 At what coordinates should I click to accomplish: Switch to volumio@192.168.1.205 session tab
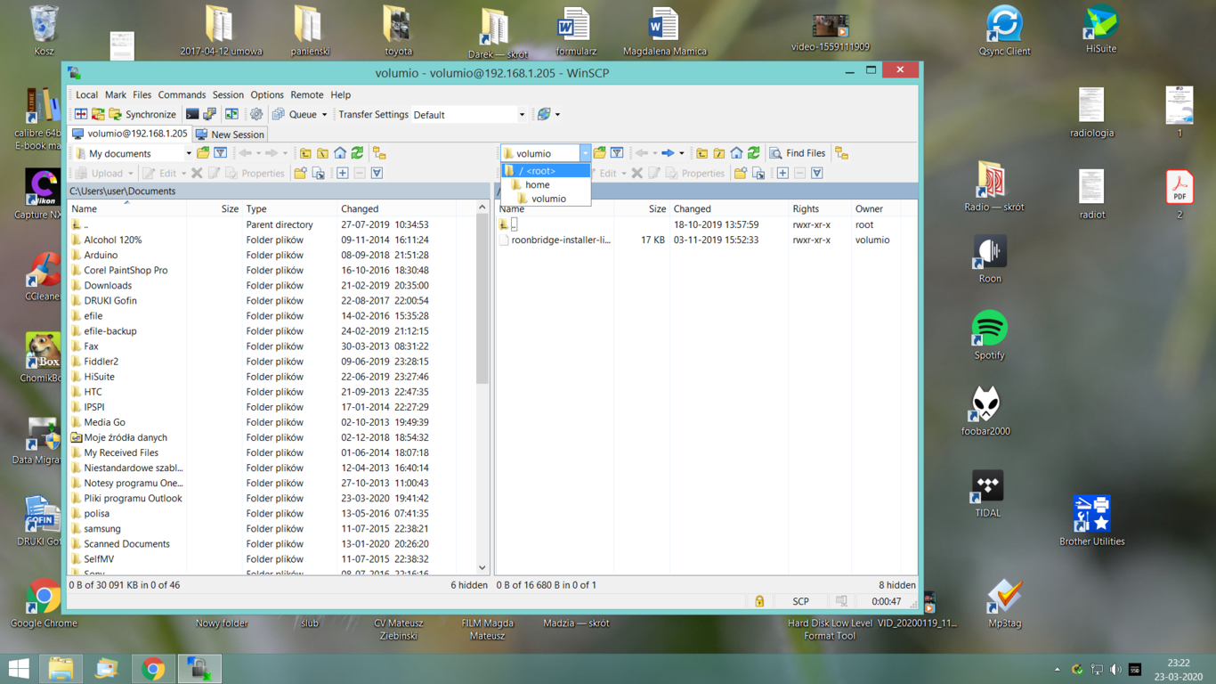click(130, 134)
